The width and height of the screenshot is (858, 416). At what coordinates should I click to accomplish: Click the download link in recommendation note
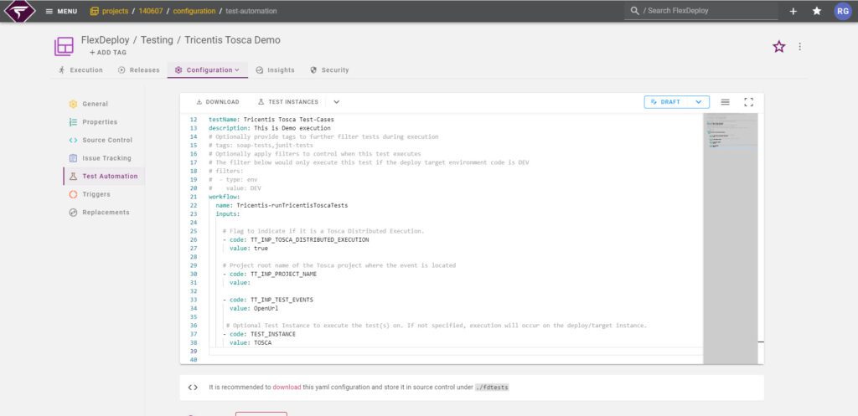click(x=287, y=387)
